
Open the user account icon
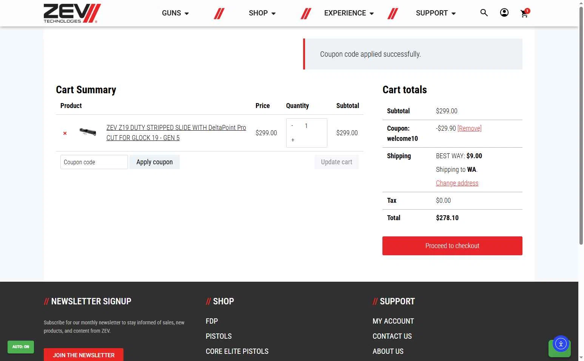coord(504,13)
